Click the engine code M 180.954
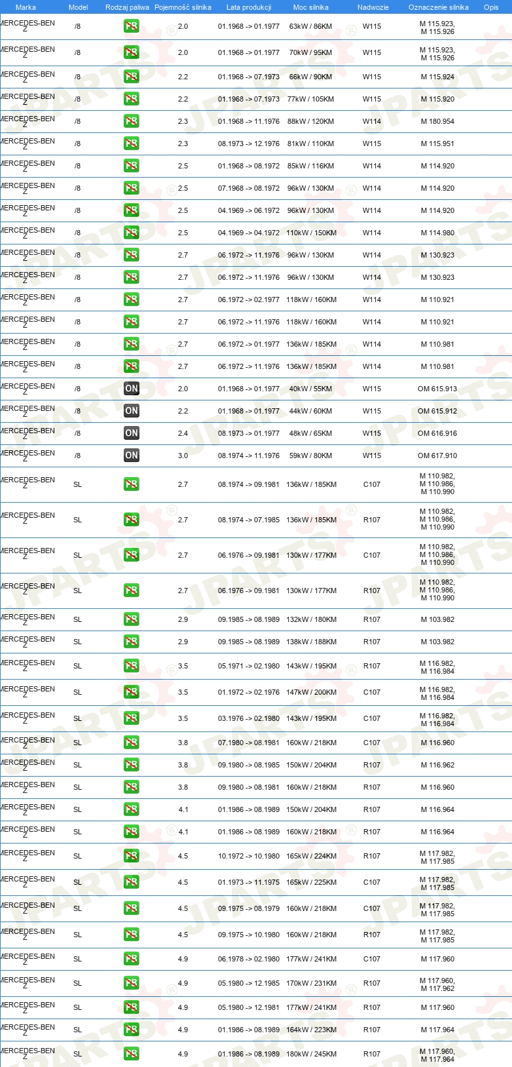The image size is (512, 1067). pyautogui.click(x=437, y=122)
